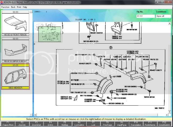173x127 pixels.
Task: Click F10 Translation button
Action: click(x=136, y=124)
